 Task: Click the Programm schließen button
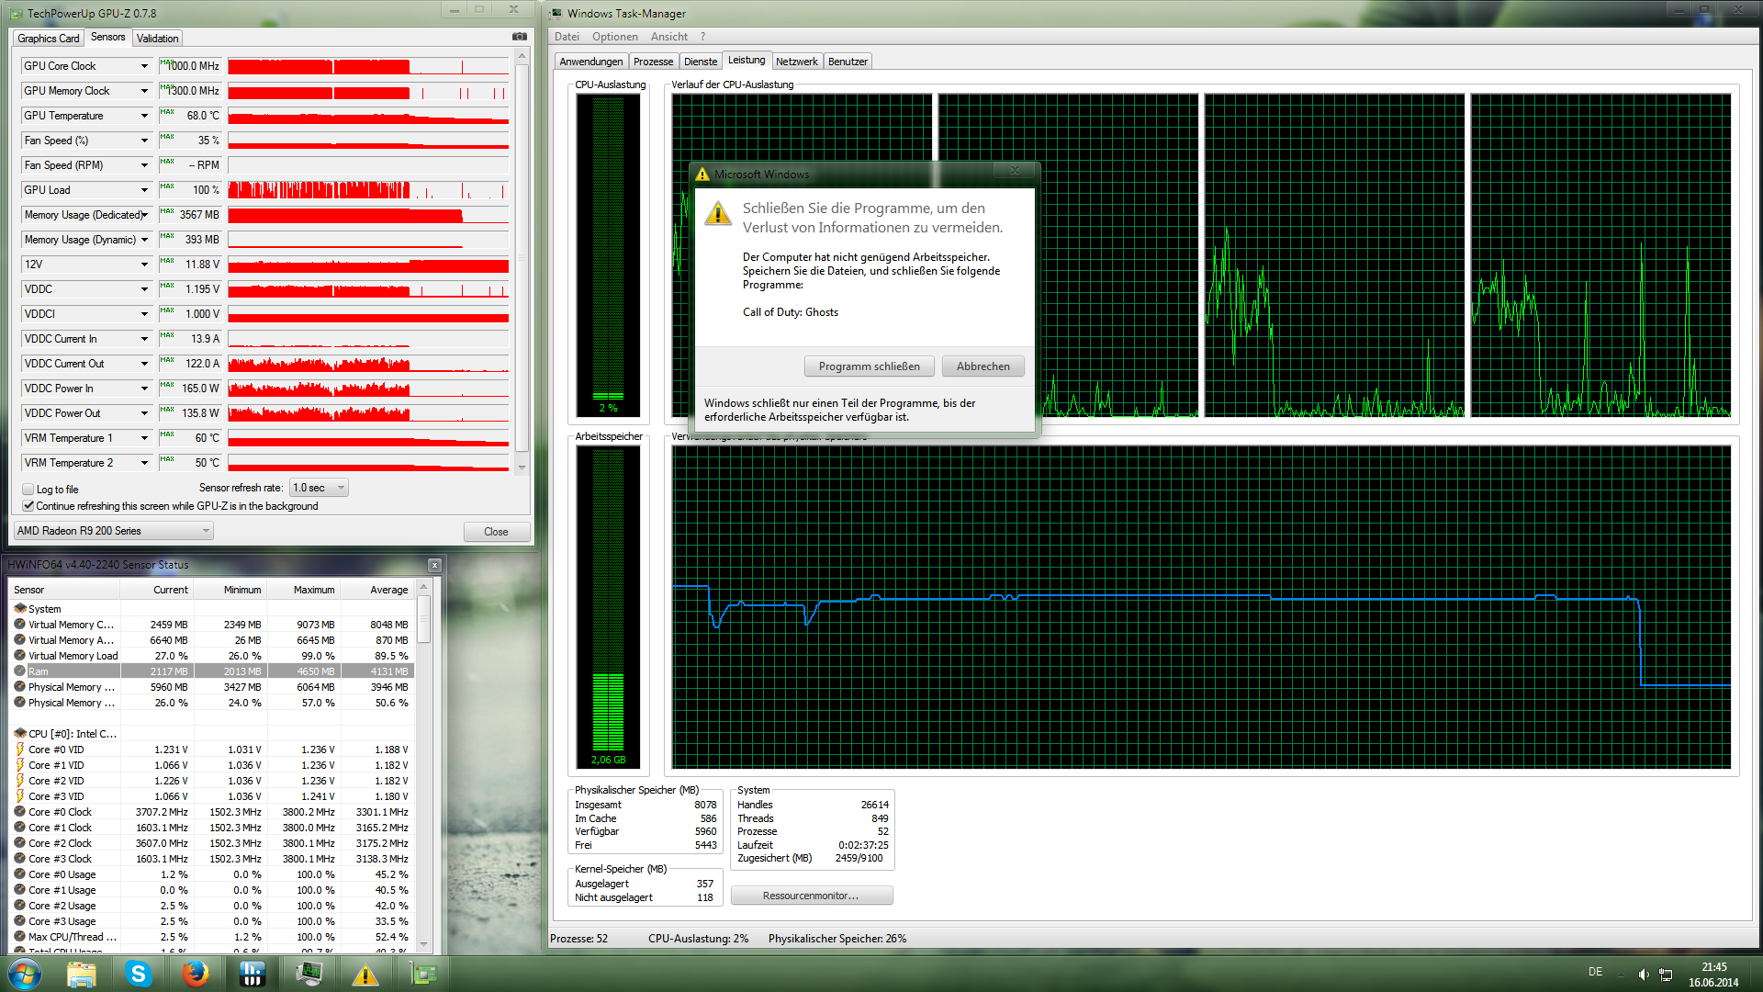tap(870, 366)
